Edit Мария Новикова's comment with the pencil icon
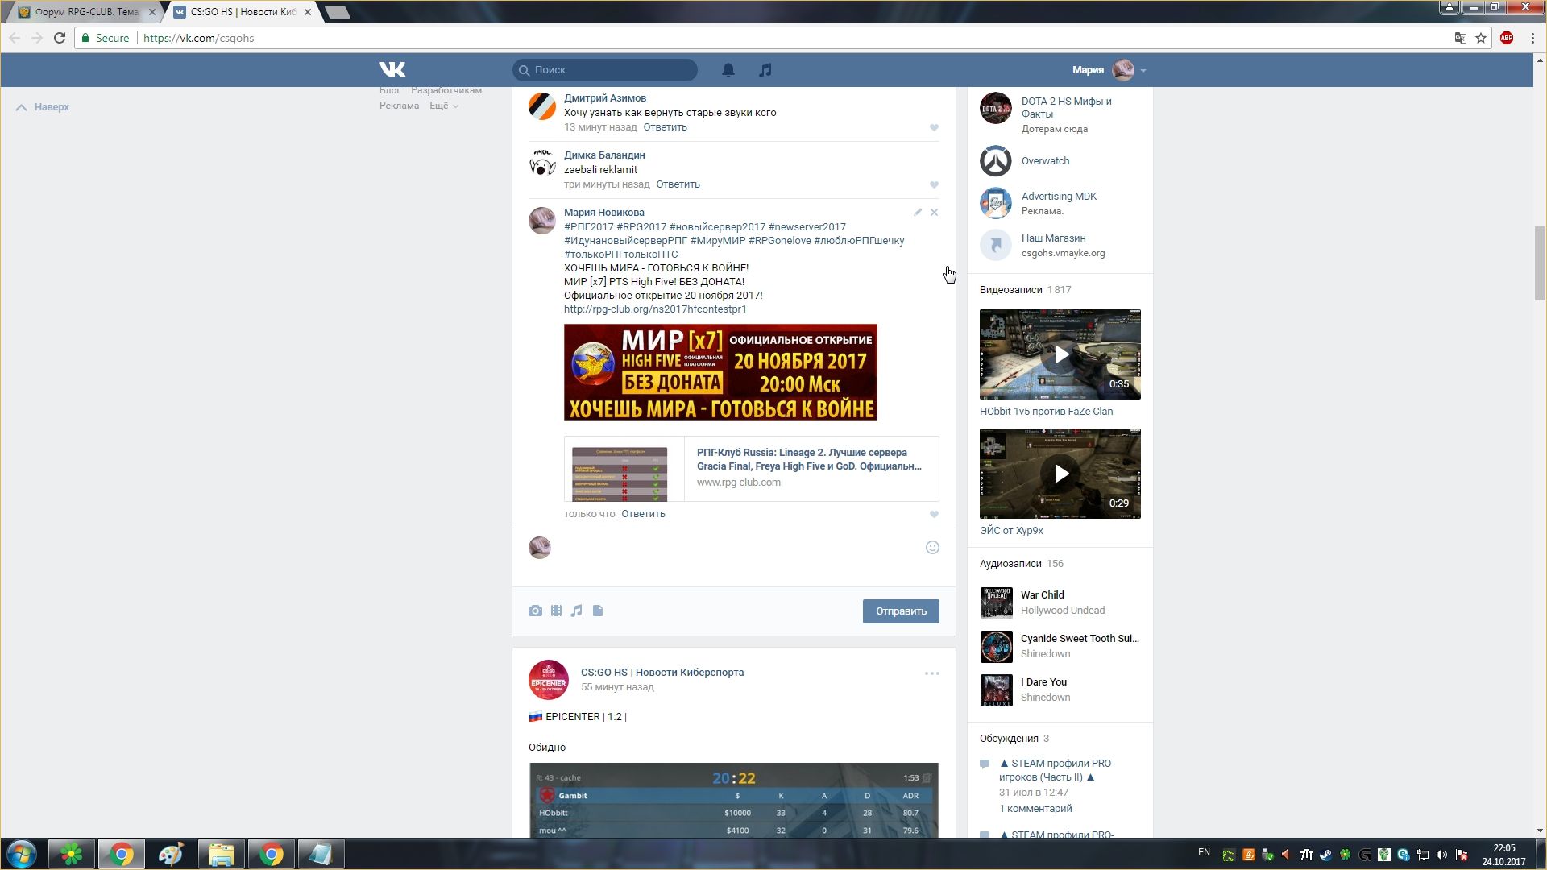 [x=918, y=213]
